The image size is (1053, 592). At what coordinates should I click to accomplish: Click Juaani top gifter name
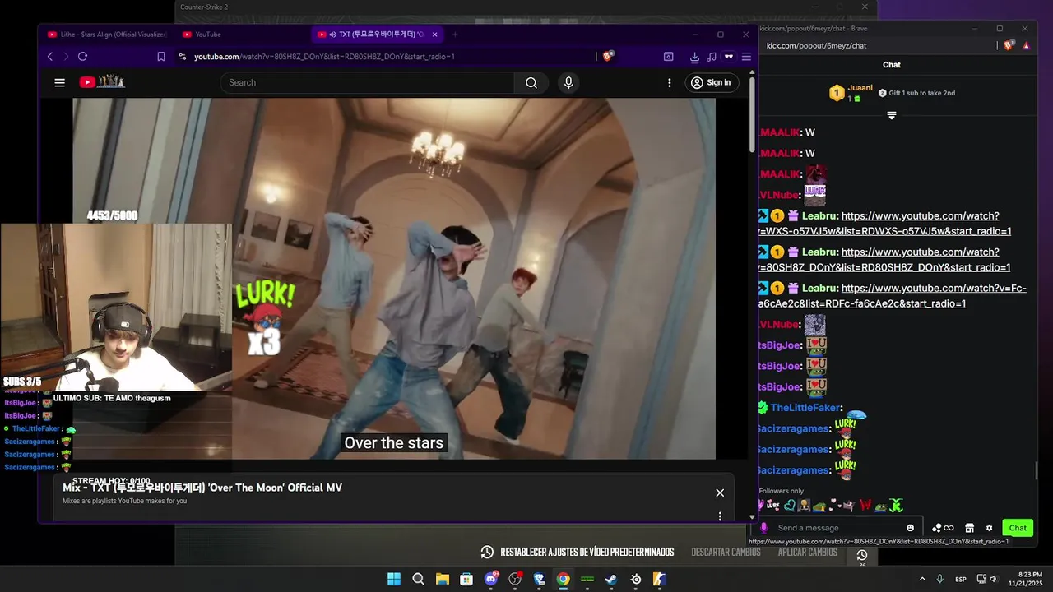pos(860,87)
